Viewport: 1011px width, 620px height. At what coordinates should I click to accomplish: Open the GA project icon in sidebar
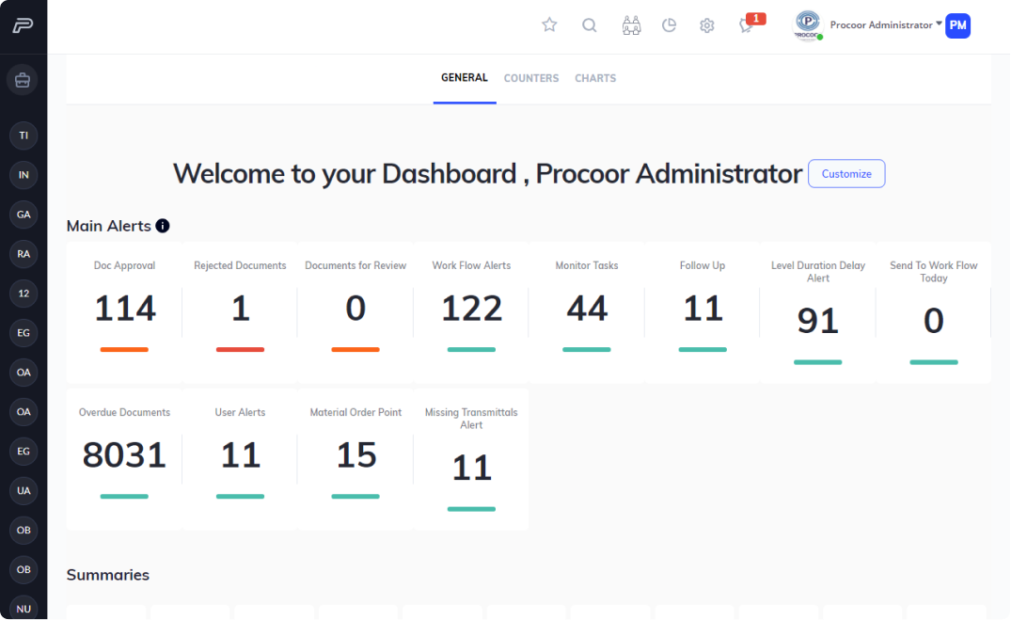coord(24,215)
